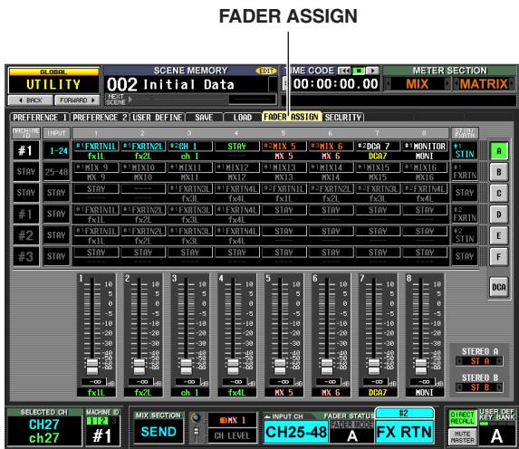This screenshot has height=449, width=519.
Task: Open bank A fader 5 MIX 5 assignment
Action: coord(284,147)
